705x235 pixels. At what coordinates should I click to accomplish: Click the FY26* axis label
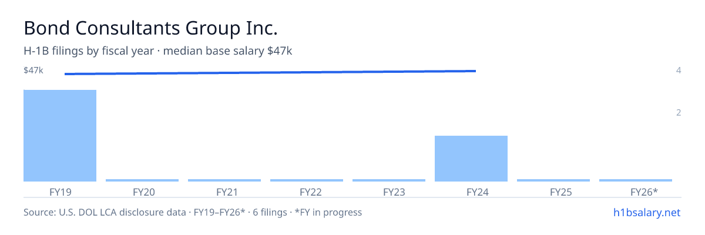644,192
